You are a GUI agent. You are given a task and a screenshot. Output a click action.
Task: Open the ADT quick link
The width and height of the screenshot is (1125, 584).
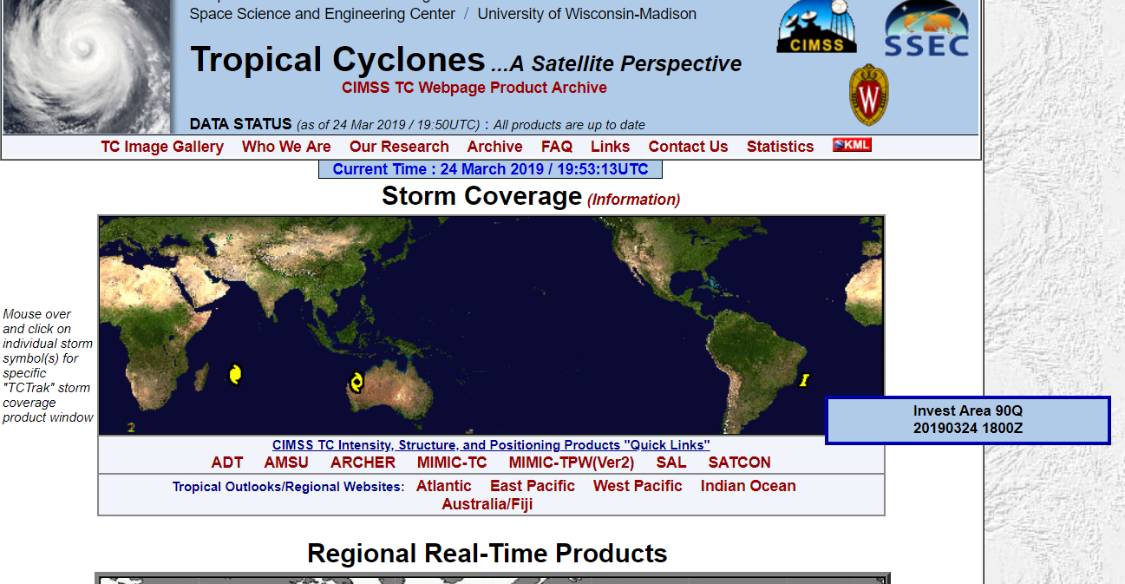[227, 463]
